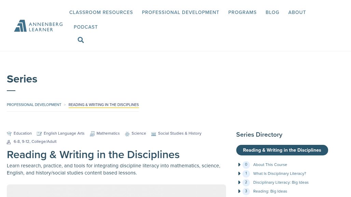Click the Annenberg Learner logo
This screenshot has width=351, height=197.
click(38, 26)
